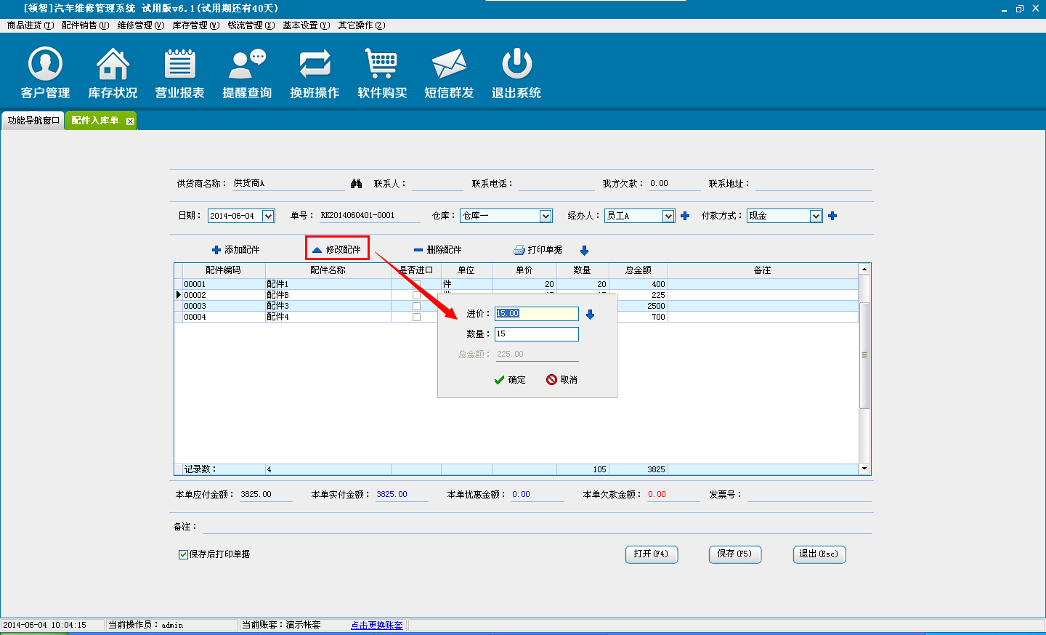Expand the 付款方式 payment method dropdown
The height and width of the screenshot is (635, 1046).
coord(816,216)
